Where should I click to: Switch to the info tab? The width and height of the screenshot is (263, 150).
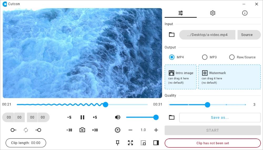click(245, 13)
